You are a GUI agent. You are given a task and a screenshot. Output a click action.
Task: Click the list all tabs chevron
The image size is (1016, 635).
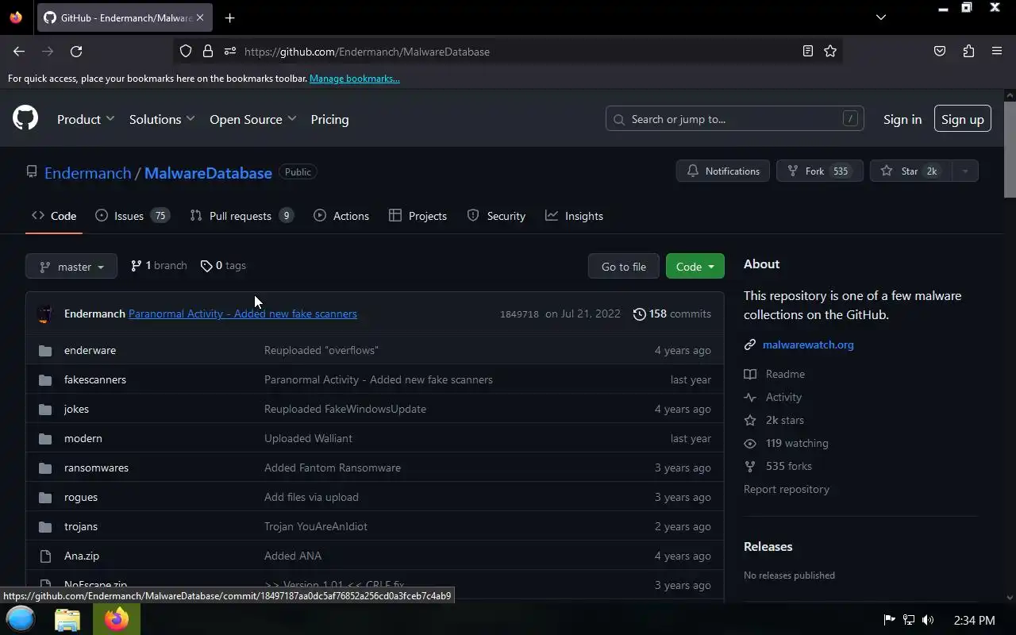[881, 17]
